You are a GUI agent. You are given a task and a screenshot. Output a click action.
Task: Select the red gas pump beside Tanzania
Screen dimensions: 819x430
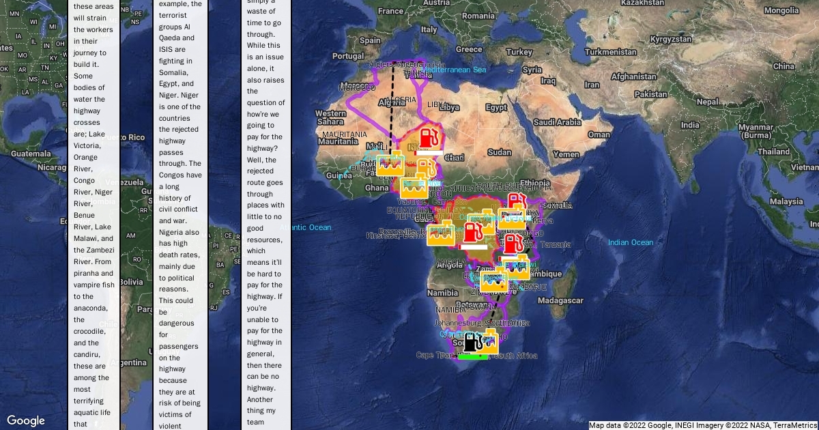tap(514, 244)
